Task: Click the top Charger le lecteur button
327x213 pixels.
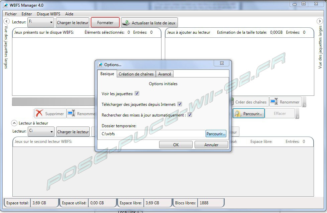Action: [73, 22]
